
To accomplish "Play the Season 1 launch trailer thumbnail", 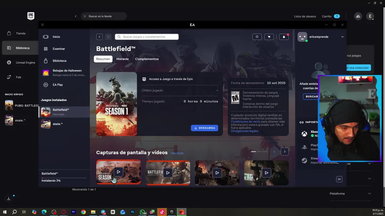I will pyautogui.click(x=119, y=172).
